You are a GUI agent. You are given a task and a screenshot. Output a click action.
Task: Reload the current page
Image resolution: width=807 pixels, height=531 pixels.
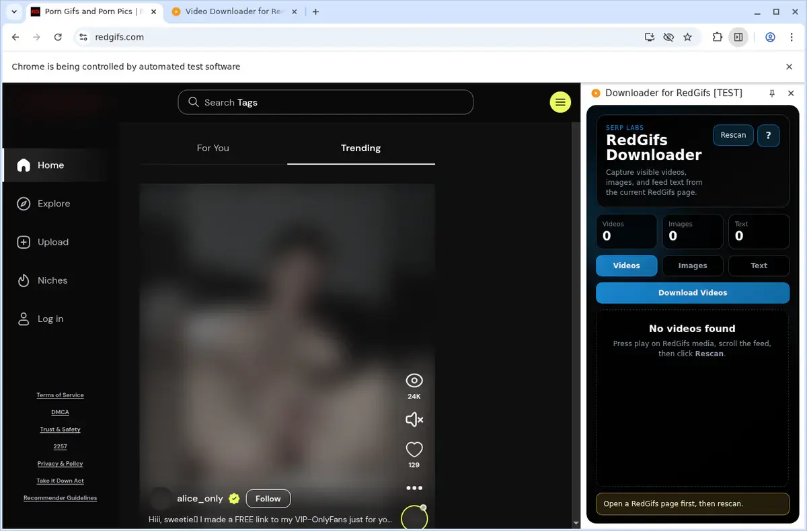[x=58, y=37]
